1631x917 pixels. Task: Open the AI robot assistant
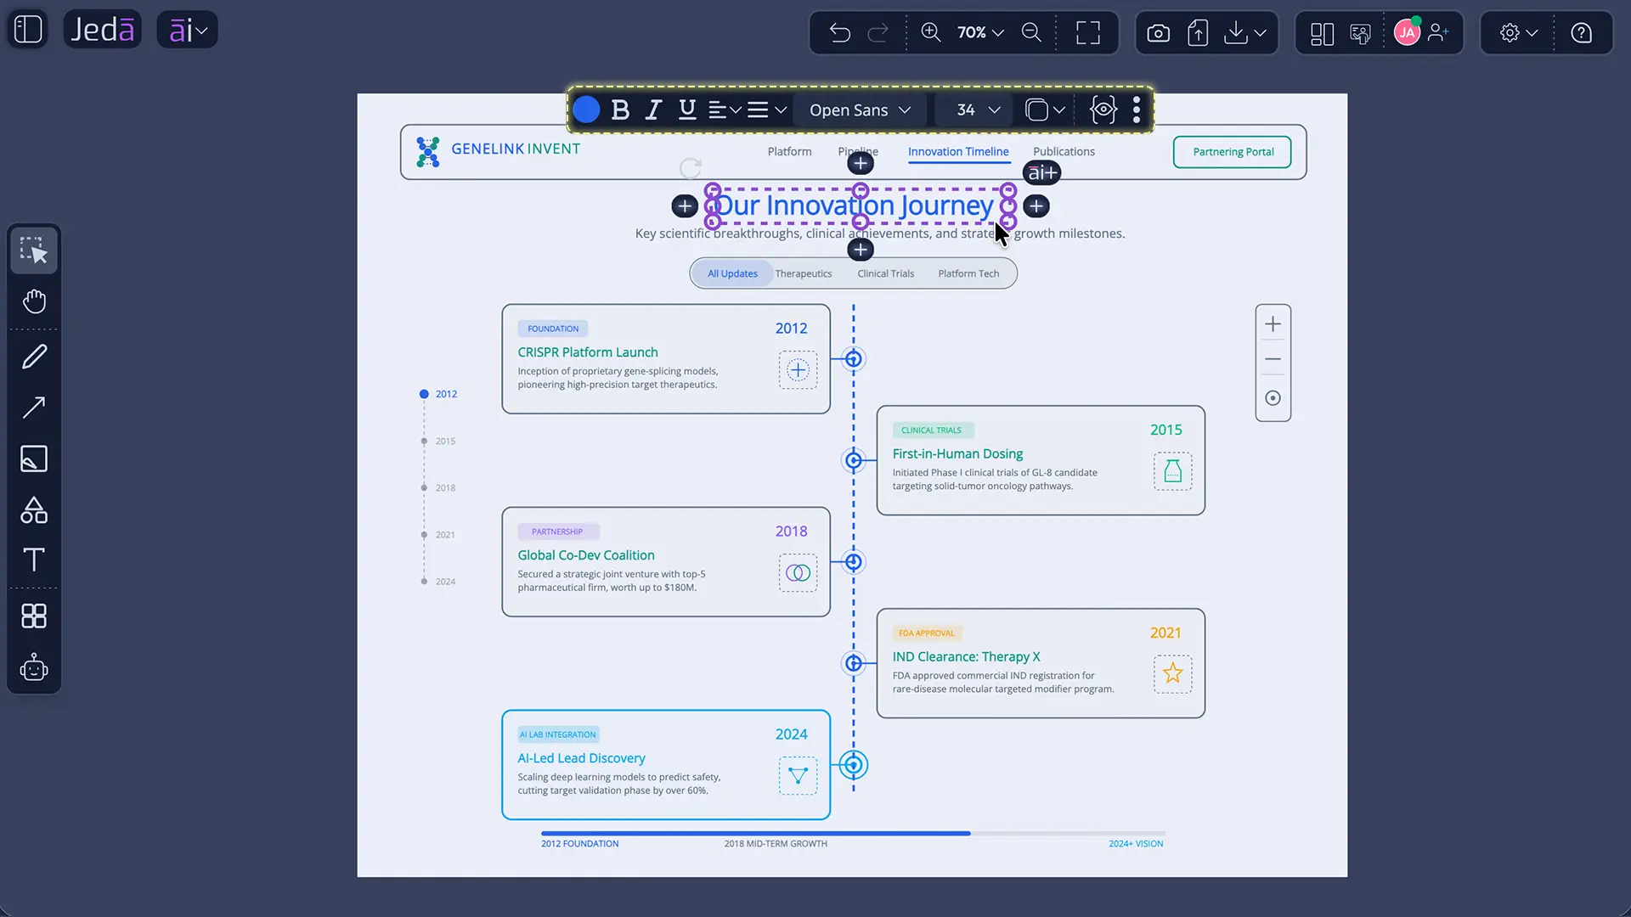point(34,667)
